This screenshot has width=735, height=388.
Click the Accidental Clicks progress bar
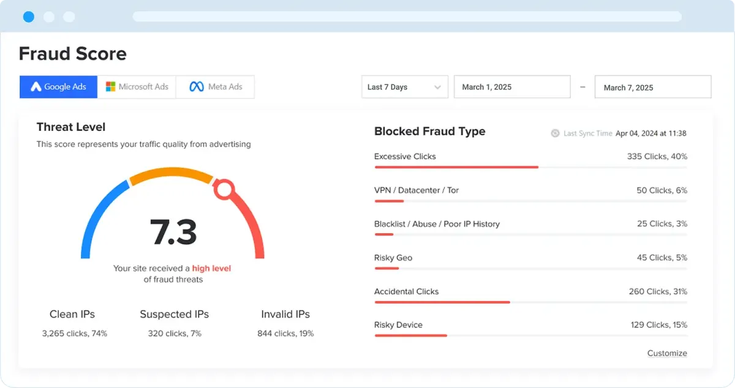pos(530,302)
